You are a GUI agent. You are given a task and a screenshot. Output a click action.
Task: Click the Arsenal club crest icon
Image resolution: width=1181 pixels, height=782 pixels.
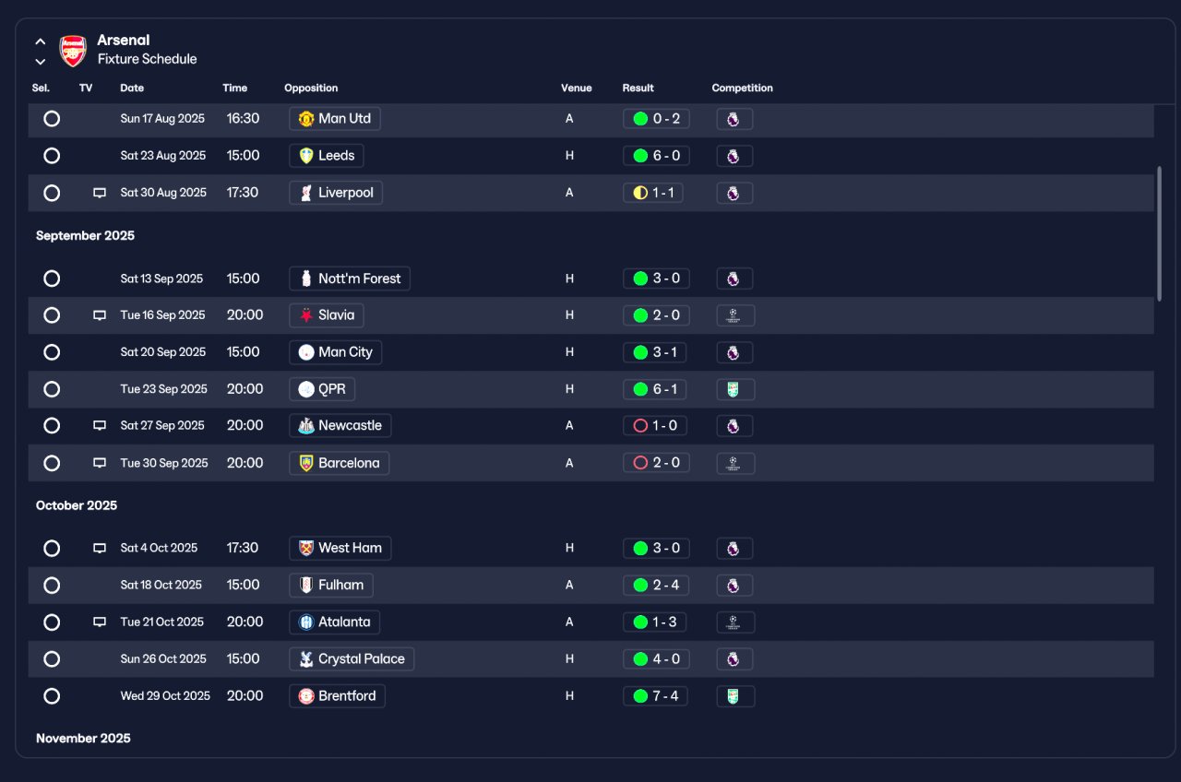click(73, 50)
